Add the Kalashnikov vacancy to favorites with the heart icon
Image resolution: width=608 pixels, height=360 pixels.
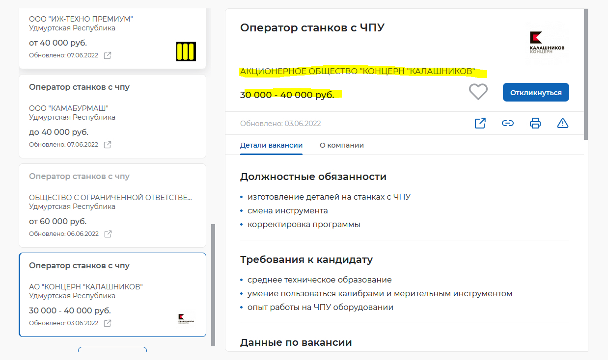coord(478,92)
